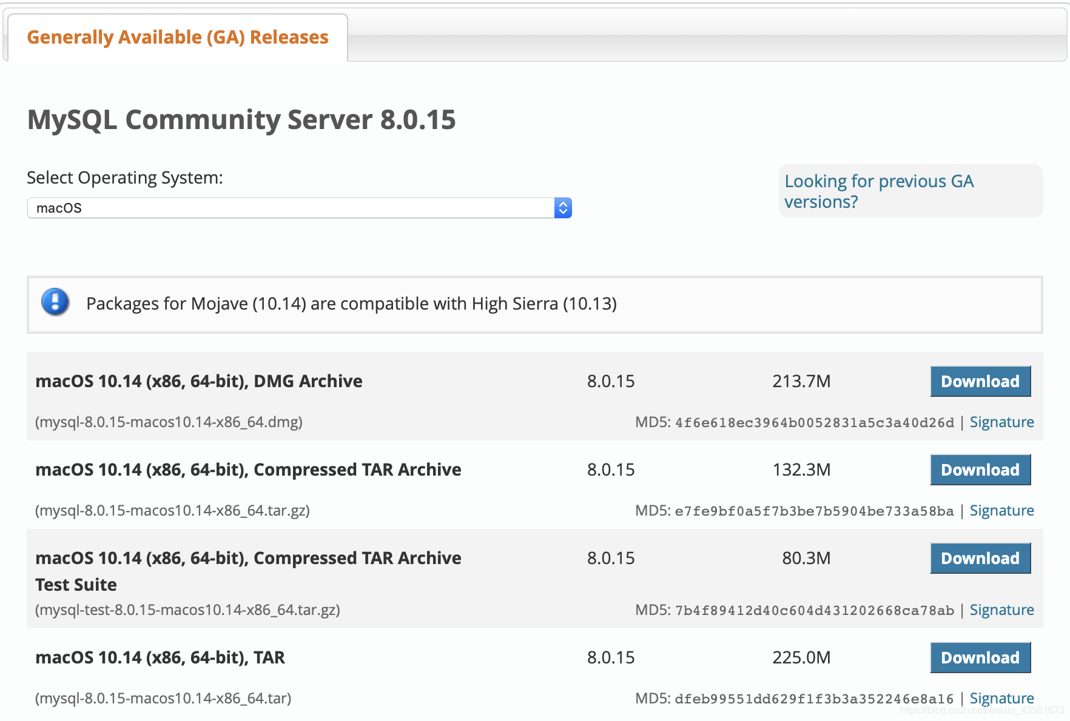The height and width of the screenshot is (721, 1070).
Task: Click the MD5 hash 7b4f89412d40c604d431202668ca78ab
Action: point(815,611)
